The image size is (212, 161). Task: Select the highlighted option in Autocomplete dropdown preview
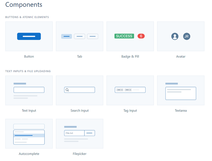click(x=29, y=135)
